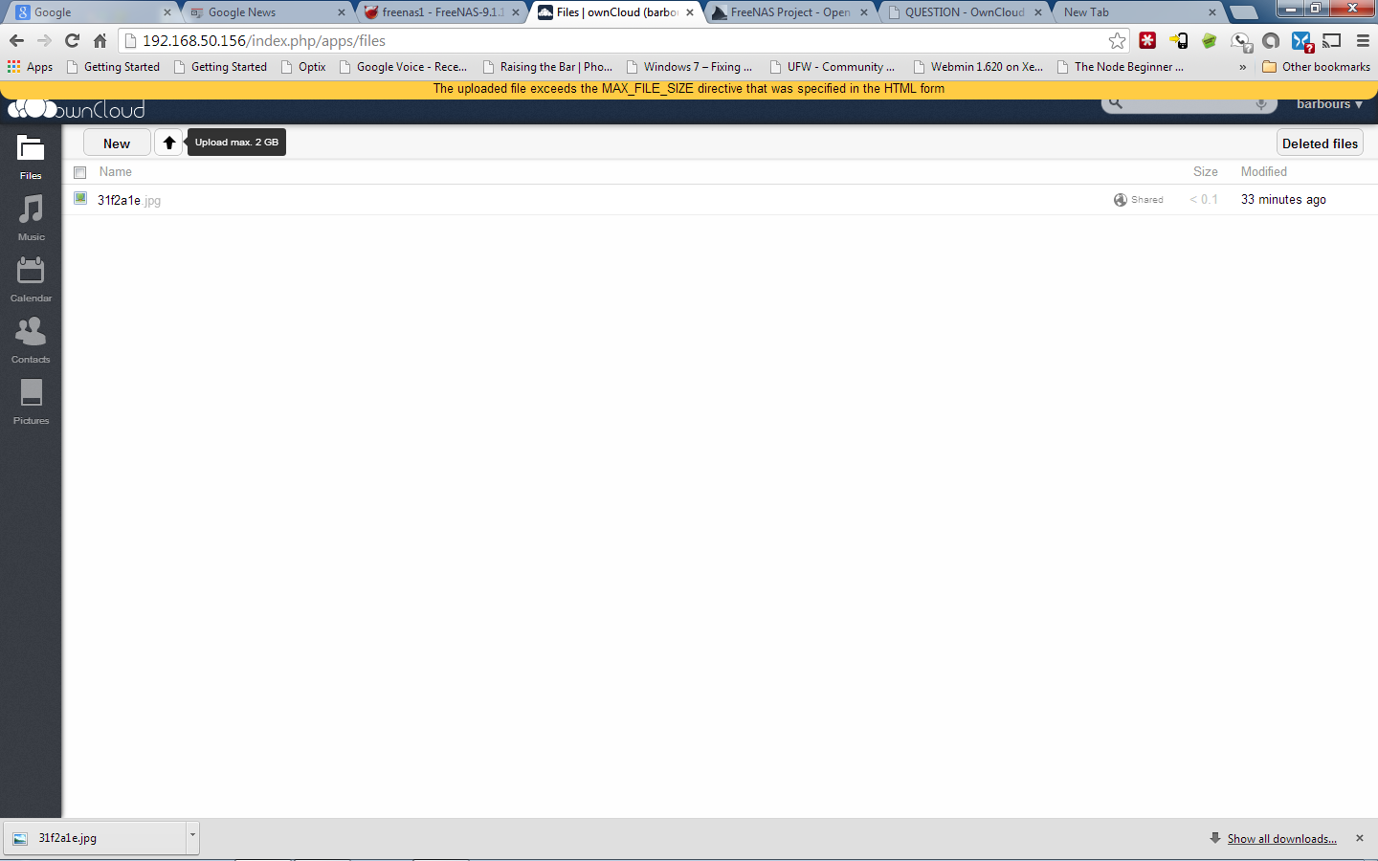
Task: Open the Deleted files view
Action: pyautogui.click(x=1320, y=143)
